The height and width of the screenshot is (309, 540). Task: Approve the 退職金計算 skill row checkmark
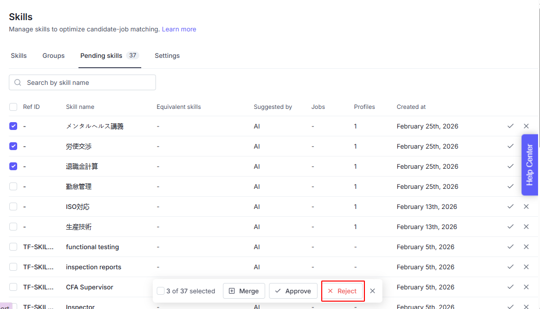pyautogui.click(x=511, y=166)
